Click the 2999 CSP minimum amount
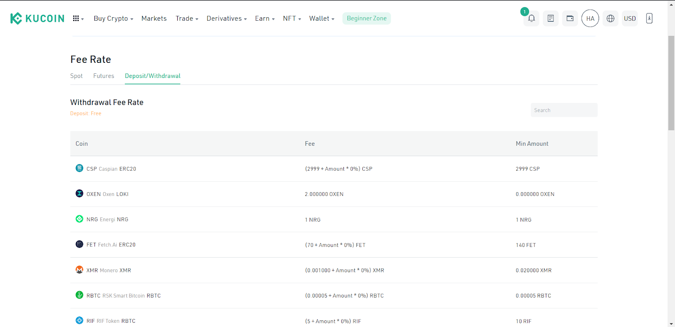The height and width of the screenshot is (327, 675). pos(528,169)
